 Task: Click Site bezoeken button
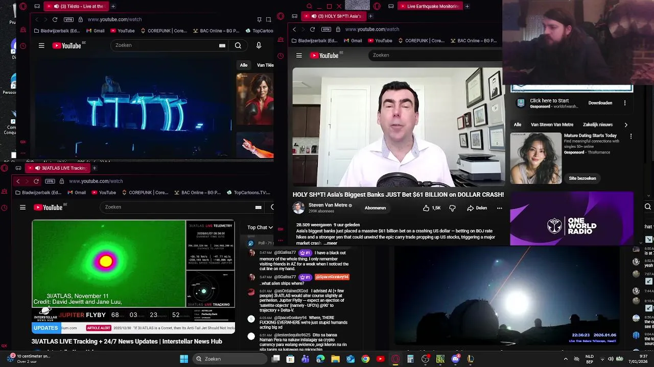tap(582, 178)
